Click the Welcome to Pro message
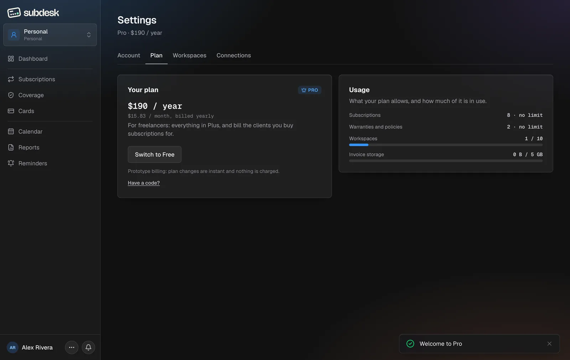Screen dimensions: 570x360 tap(441, 344)
